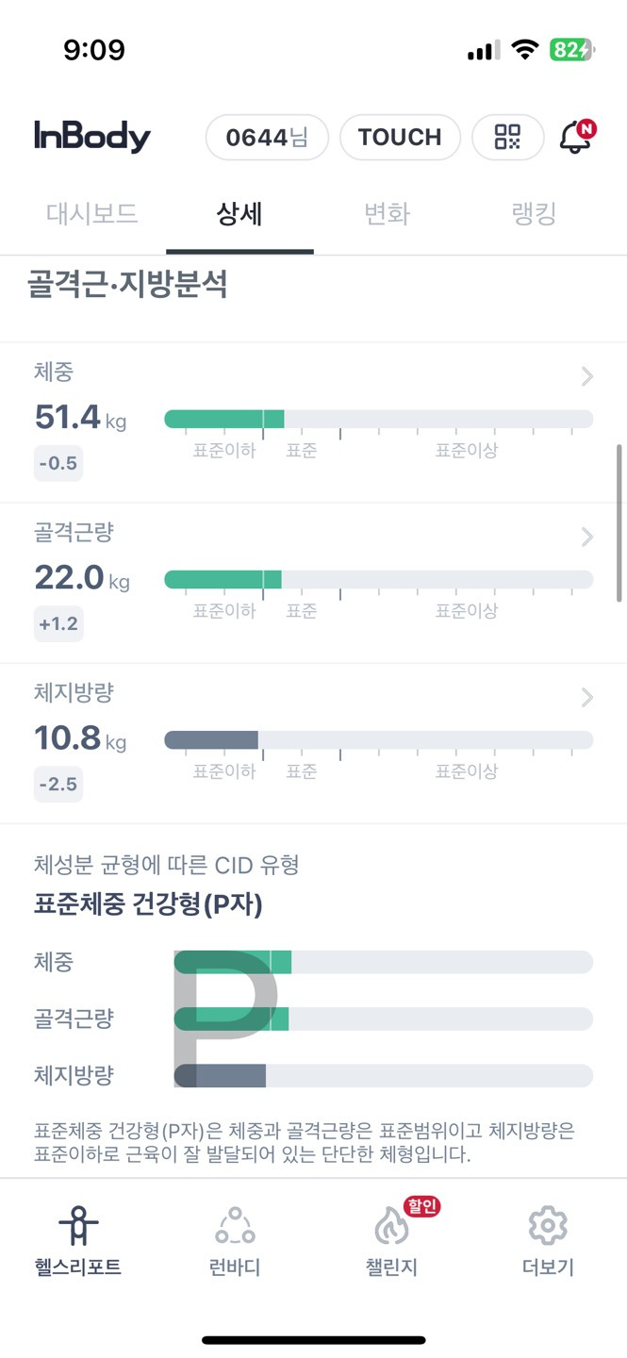627x1358 pixels.
Task: Open the QR code scanner icon
Action: pyautogui.click(x=507, y=137)
